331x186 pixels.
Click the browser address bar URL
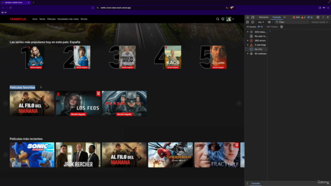click(x=116, y=8)
